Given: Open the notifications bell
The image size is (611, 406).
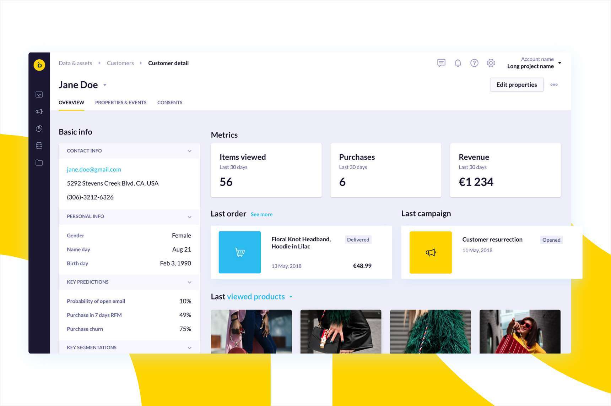Looking at the screenshot, I should pyautogui.click(x=458, y=63).
